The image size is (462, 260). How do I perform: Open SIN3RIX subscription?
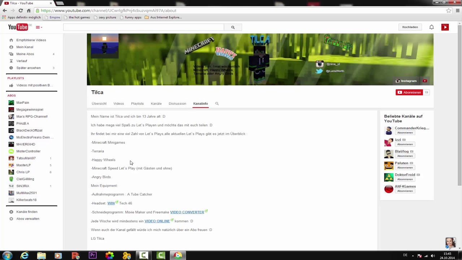click(23, 186)
